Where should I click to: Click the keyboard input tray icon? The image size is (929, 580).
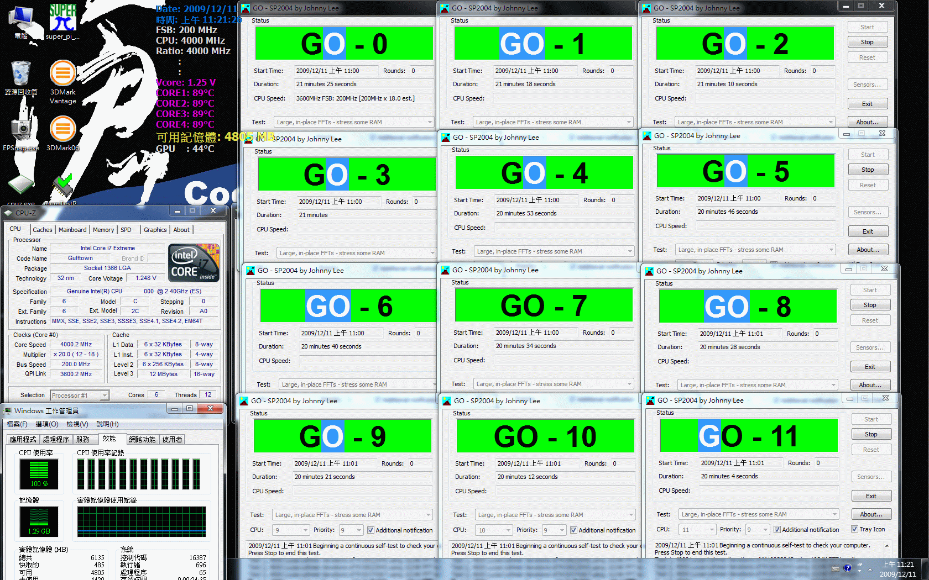coord(836,568)
